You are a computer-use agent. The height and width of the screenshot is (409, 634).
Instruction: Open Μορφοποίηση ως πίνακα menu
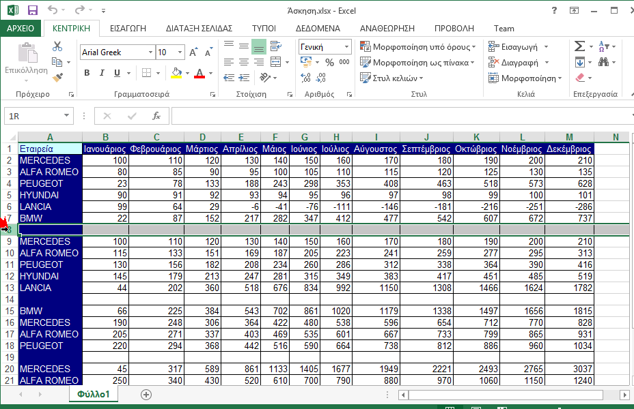point(417,63)
